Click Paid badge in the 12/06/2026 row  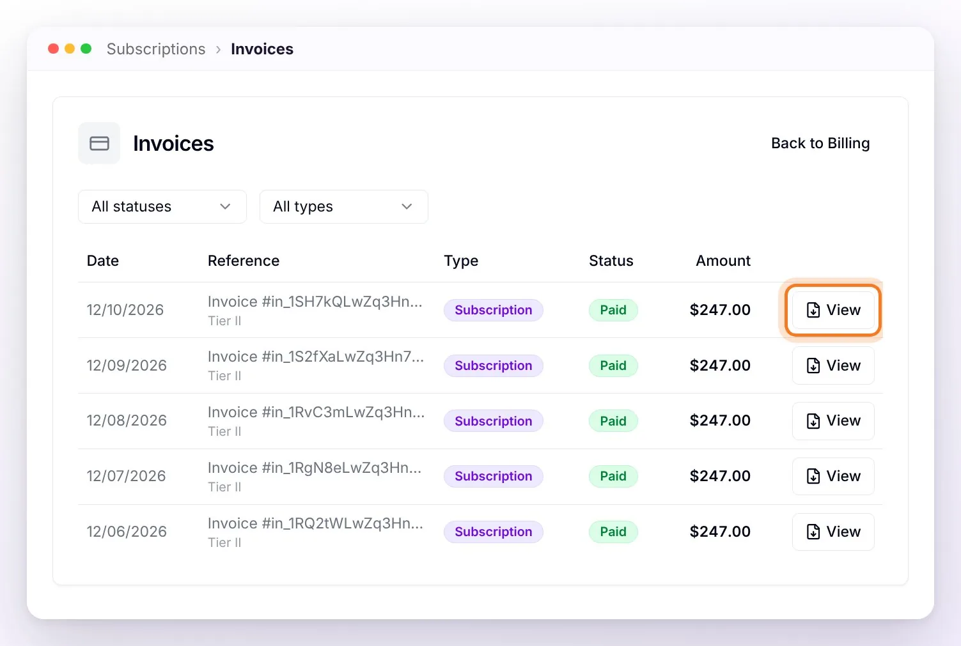(x=613, y=532)
